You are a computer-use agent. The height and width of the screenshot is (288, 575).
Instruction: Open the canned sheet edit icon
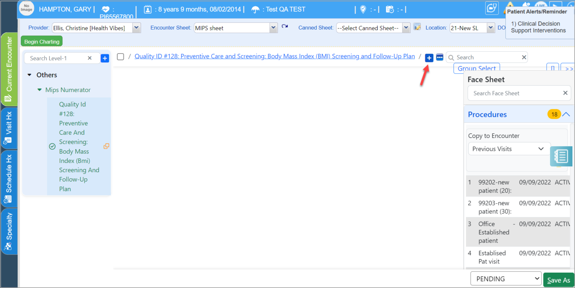click(417, 27)
